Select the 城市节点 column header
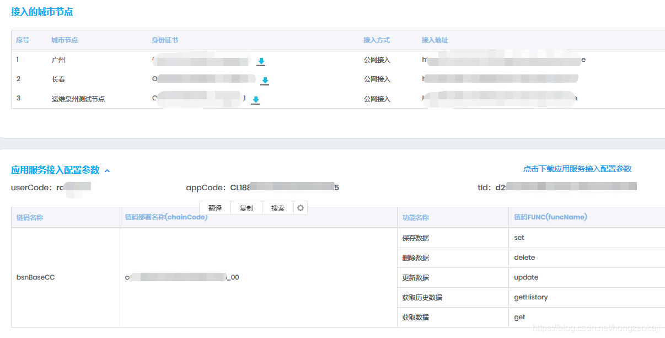The image size is (665, 338). coord(65,40)
